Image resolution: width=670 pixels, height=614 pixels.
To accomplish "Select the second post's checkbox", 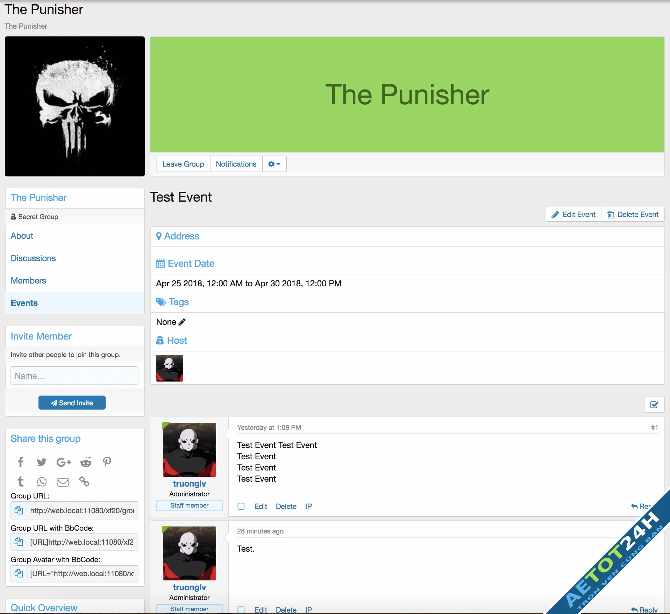I will click(241, 610).
